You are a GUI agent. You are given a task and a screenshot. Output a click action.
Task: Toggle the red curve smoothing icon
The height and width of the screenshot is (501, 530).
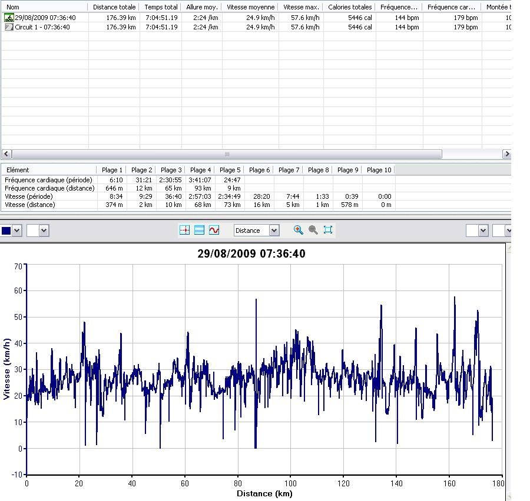(x=214, y=231)
